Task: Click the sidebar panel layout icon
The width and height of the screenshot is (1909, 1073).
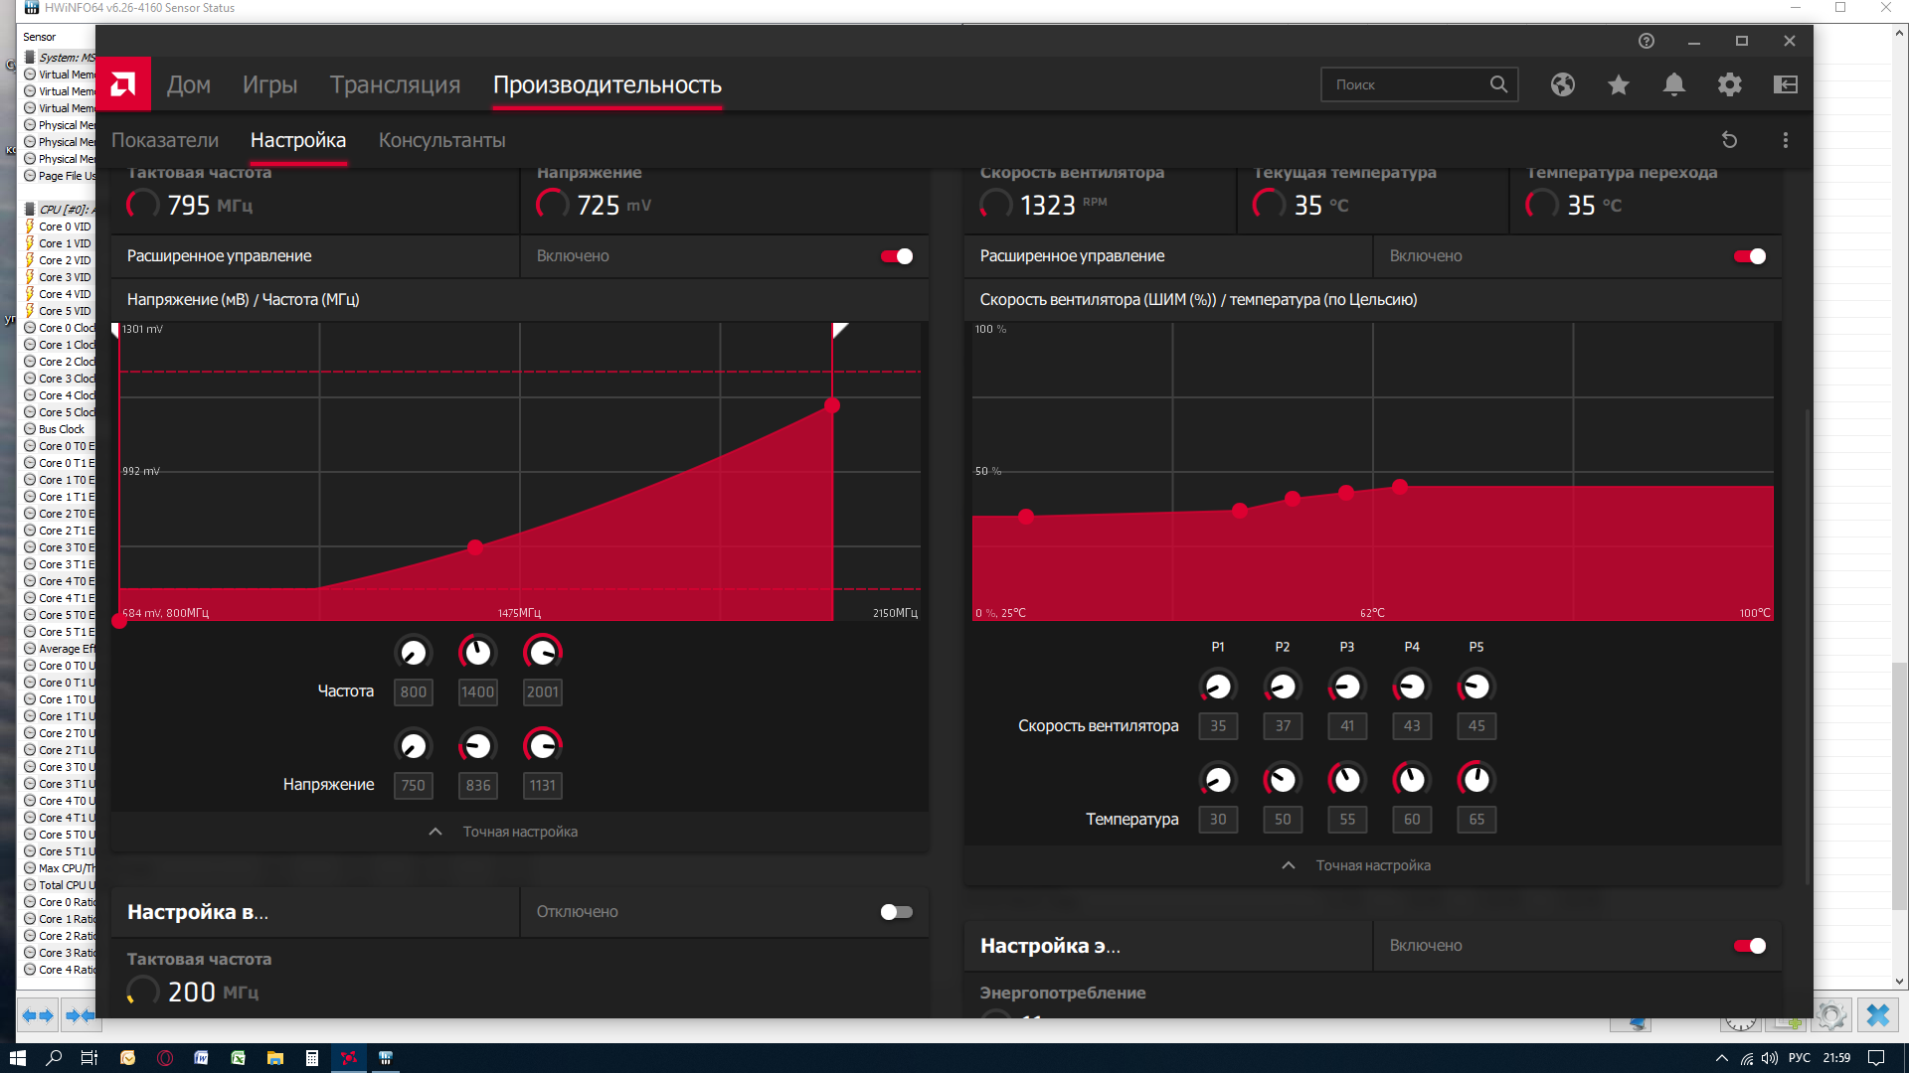Action: tap(1785, 84)
